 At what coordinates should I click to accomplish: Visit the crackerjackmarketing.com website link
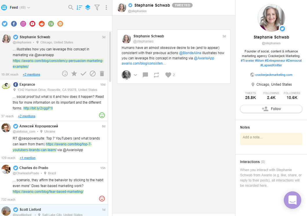click(274, 75)
